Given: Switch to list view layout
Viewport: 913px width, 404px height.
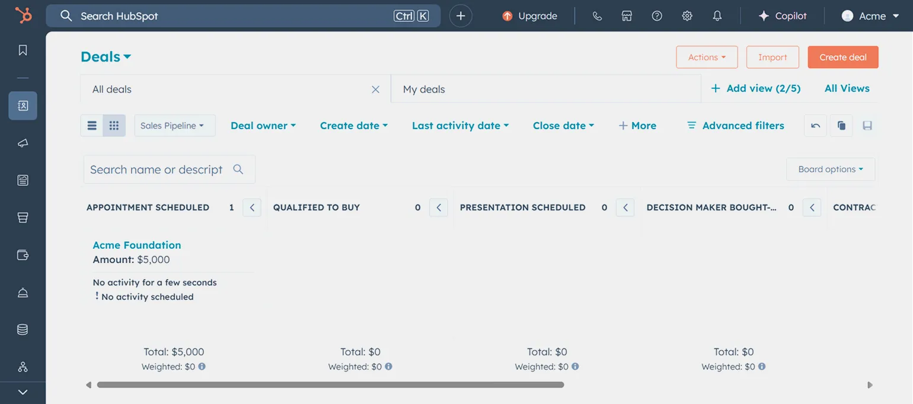Looking at the screenshot, I should pyautogui.click(x=92, y=126).
